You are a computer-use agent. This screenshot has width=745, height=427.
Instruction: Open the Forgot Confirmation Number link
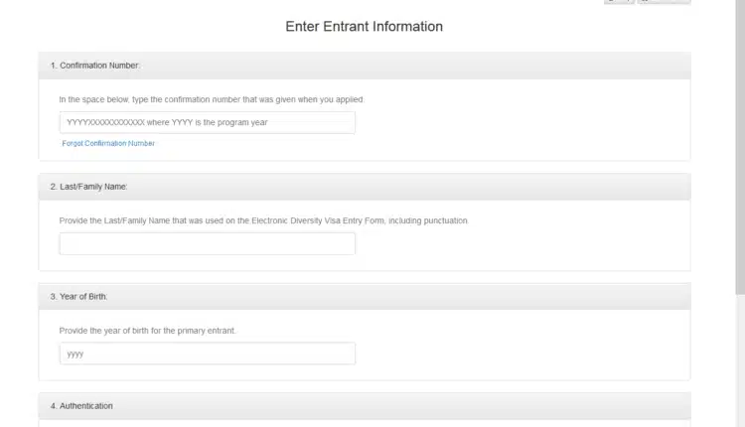[x=108, y=143]
